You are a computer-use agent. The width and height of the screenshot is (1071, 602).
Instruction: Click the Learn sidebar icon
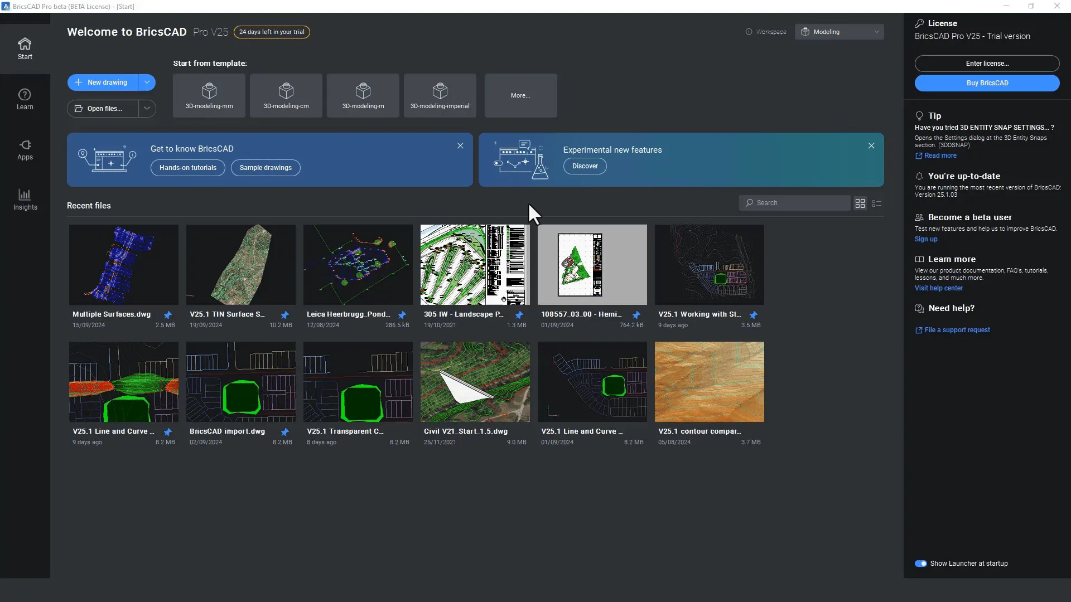pyautogui.click(x=25, y=99)
